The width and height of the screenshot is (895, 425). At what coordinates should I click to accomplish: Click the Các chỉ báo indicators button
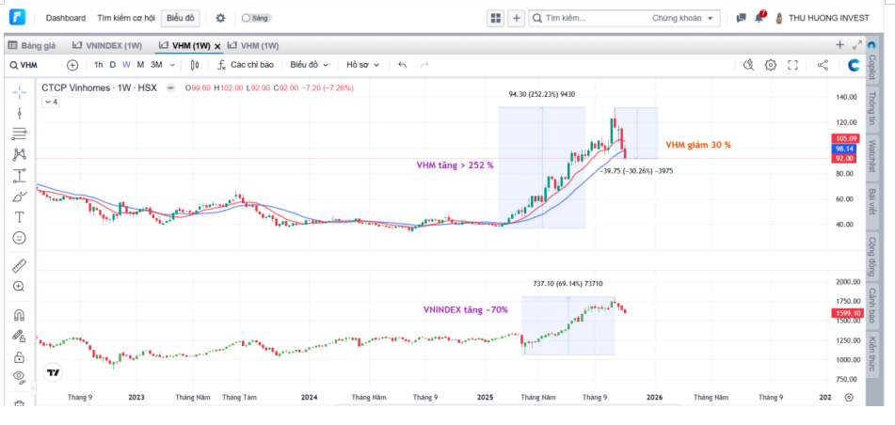(244, 65)
